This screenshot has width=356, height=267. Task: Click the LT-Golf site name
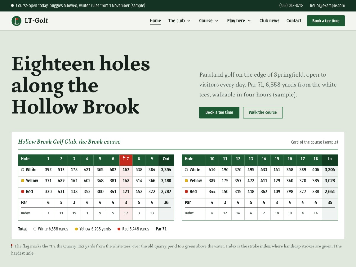click(x=36, y=20)
